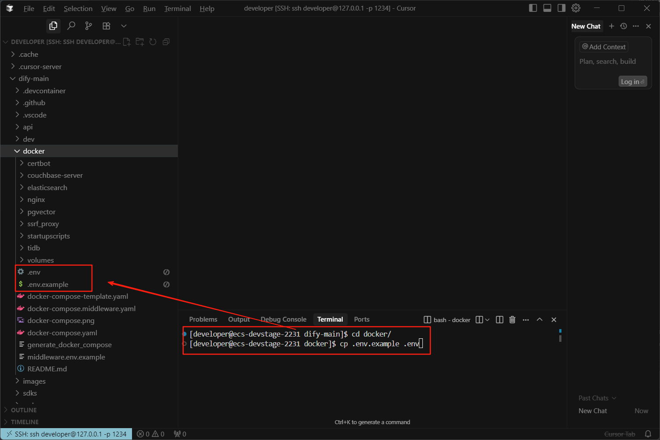The height and width of the screenshot is (440, 660).
Task: Collapse the dify-main folder
Action: tap(89, 79)
